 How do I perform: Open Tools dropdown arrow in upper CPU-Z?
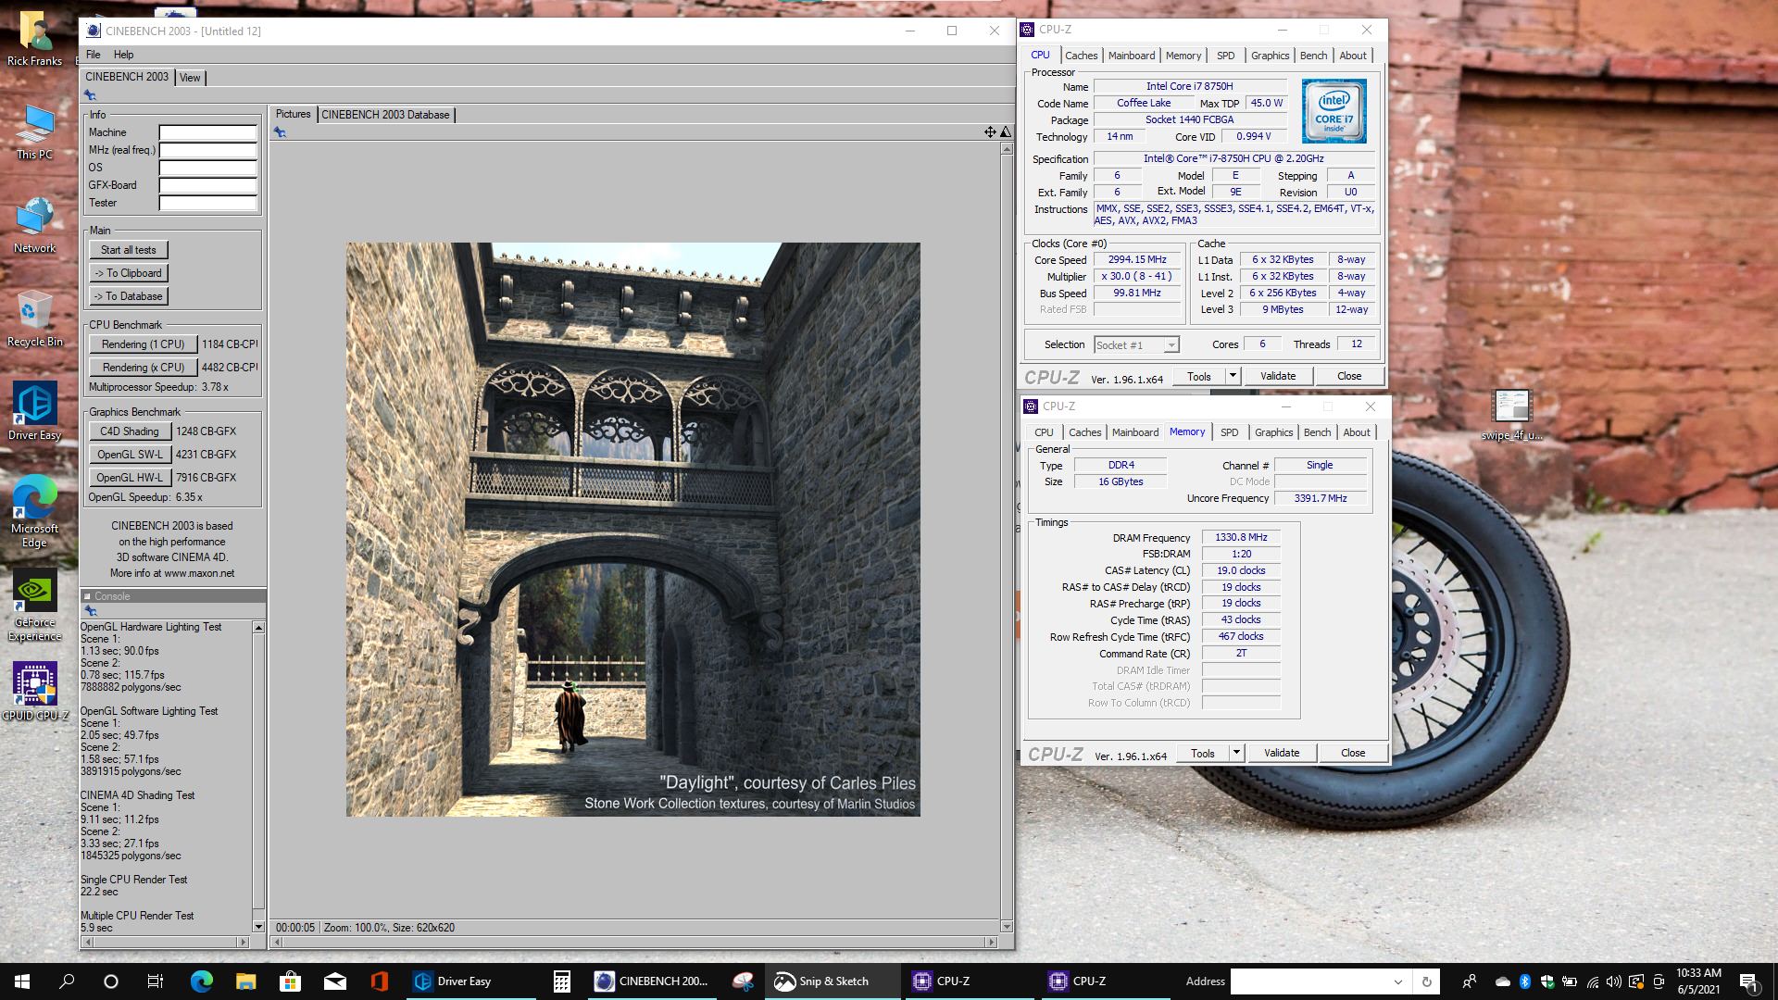click(x=1233, y=376)
